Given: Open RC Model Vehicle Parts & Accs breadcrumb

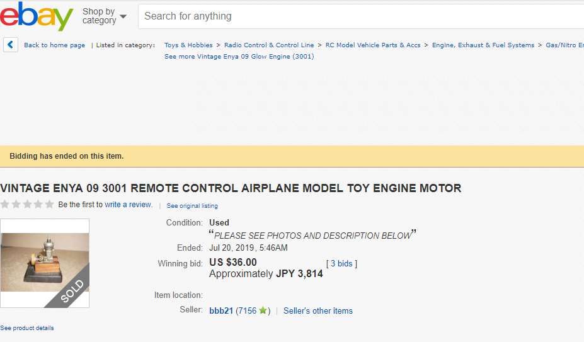Looking at the screenshot, I should point(373,45).
